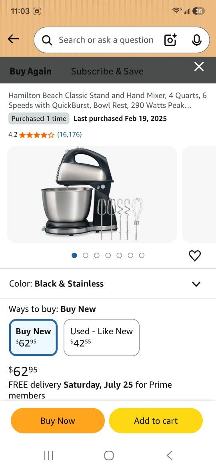This screenshot has width=216, height=470.
Task: Open camera lens search icon
Action: pos(171,40)
